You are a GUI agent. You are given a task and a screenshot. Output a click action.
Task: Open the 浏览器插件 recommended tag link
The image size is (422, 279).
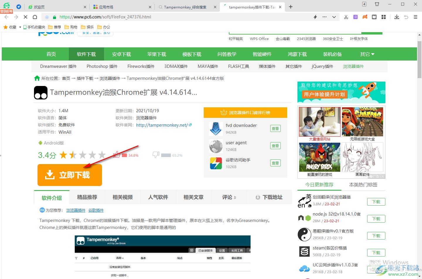tap(76, 210)
